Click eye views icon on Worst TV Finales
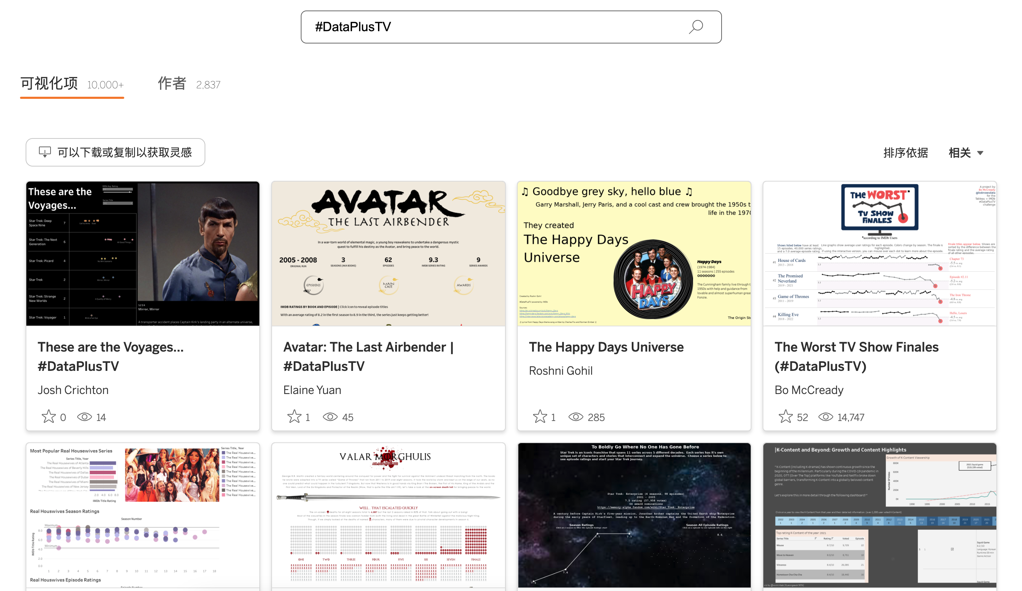Screen dimensions: 1022x591 pyautogui.click(x=825, y=417)
